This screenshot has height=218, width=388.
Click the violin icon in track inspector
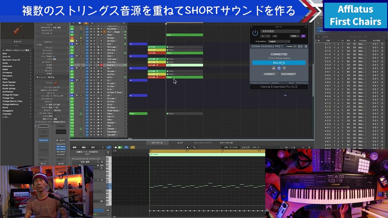pos(56,83)
